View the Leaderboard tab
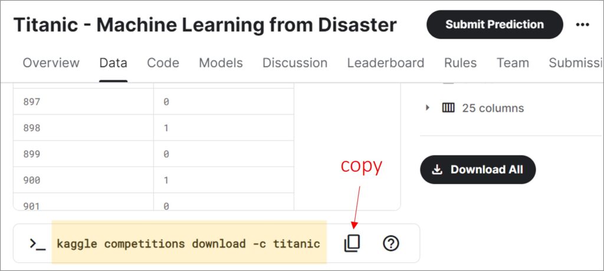The height and width of the screenshot is (271, 604). [x=385, y=63]
